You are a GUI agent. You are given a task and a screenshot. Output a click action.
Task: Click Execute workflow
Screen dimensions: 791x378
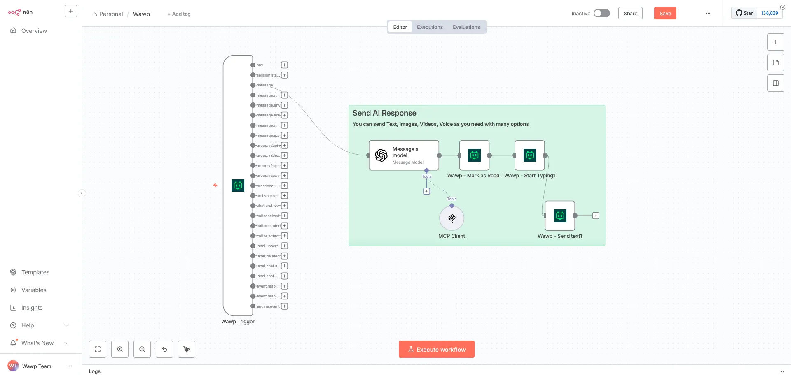[437, 349]
